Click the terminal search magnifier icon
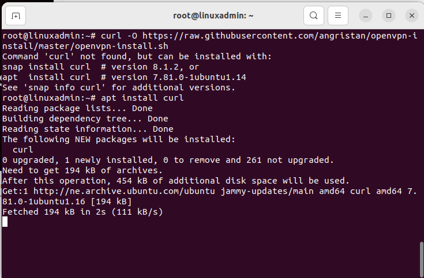 click(x=314, y=16)
